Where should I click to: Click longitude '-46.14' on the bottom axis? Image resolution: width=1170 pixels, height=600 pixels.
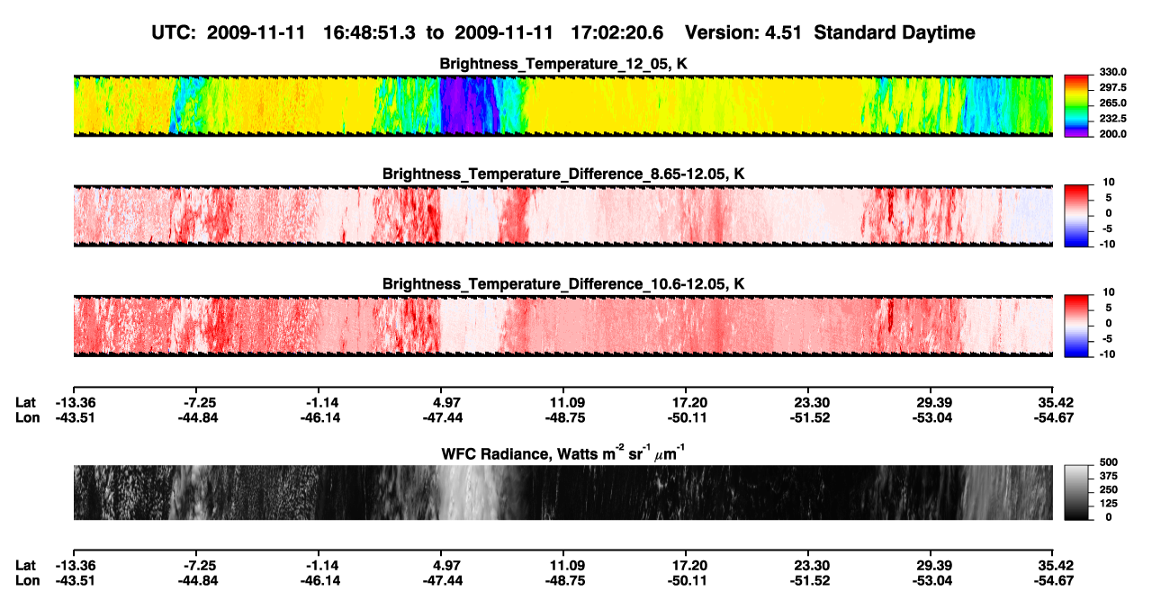[x=321, y=580]
